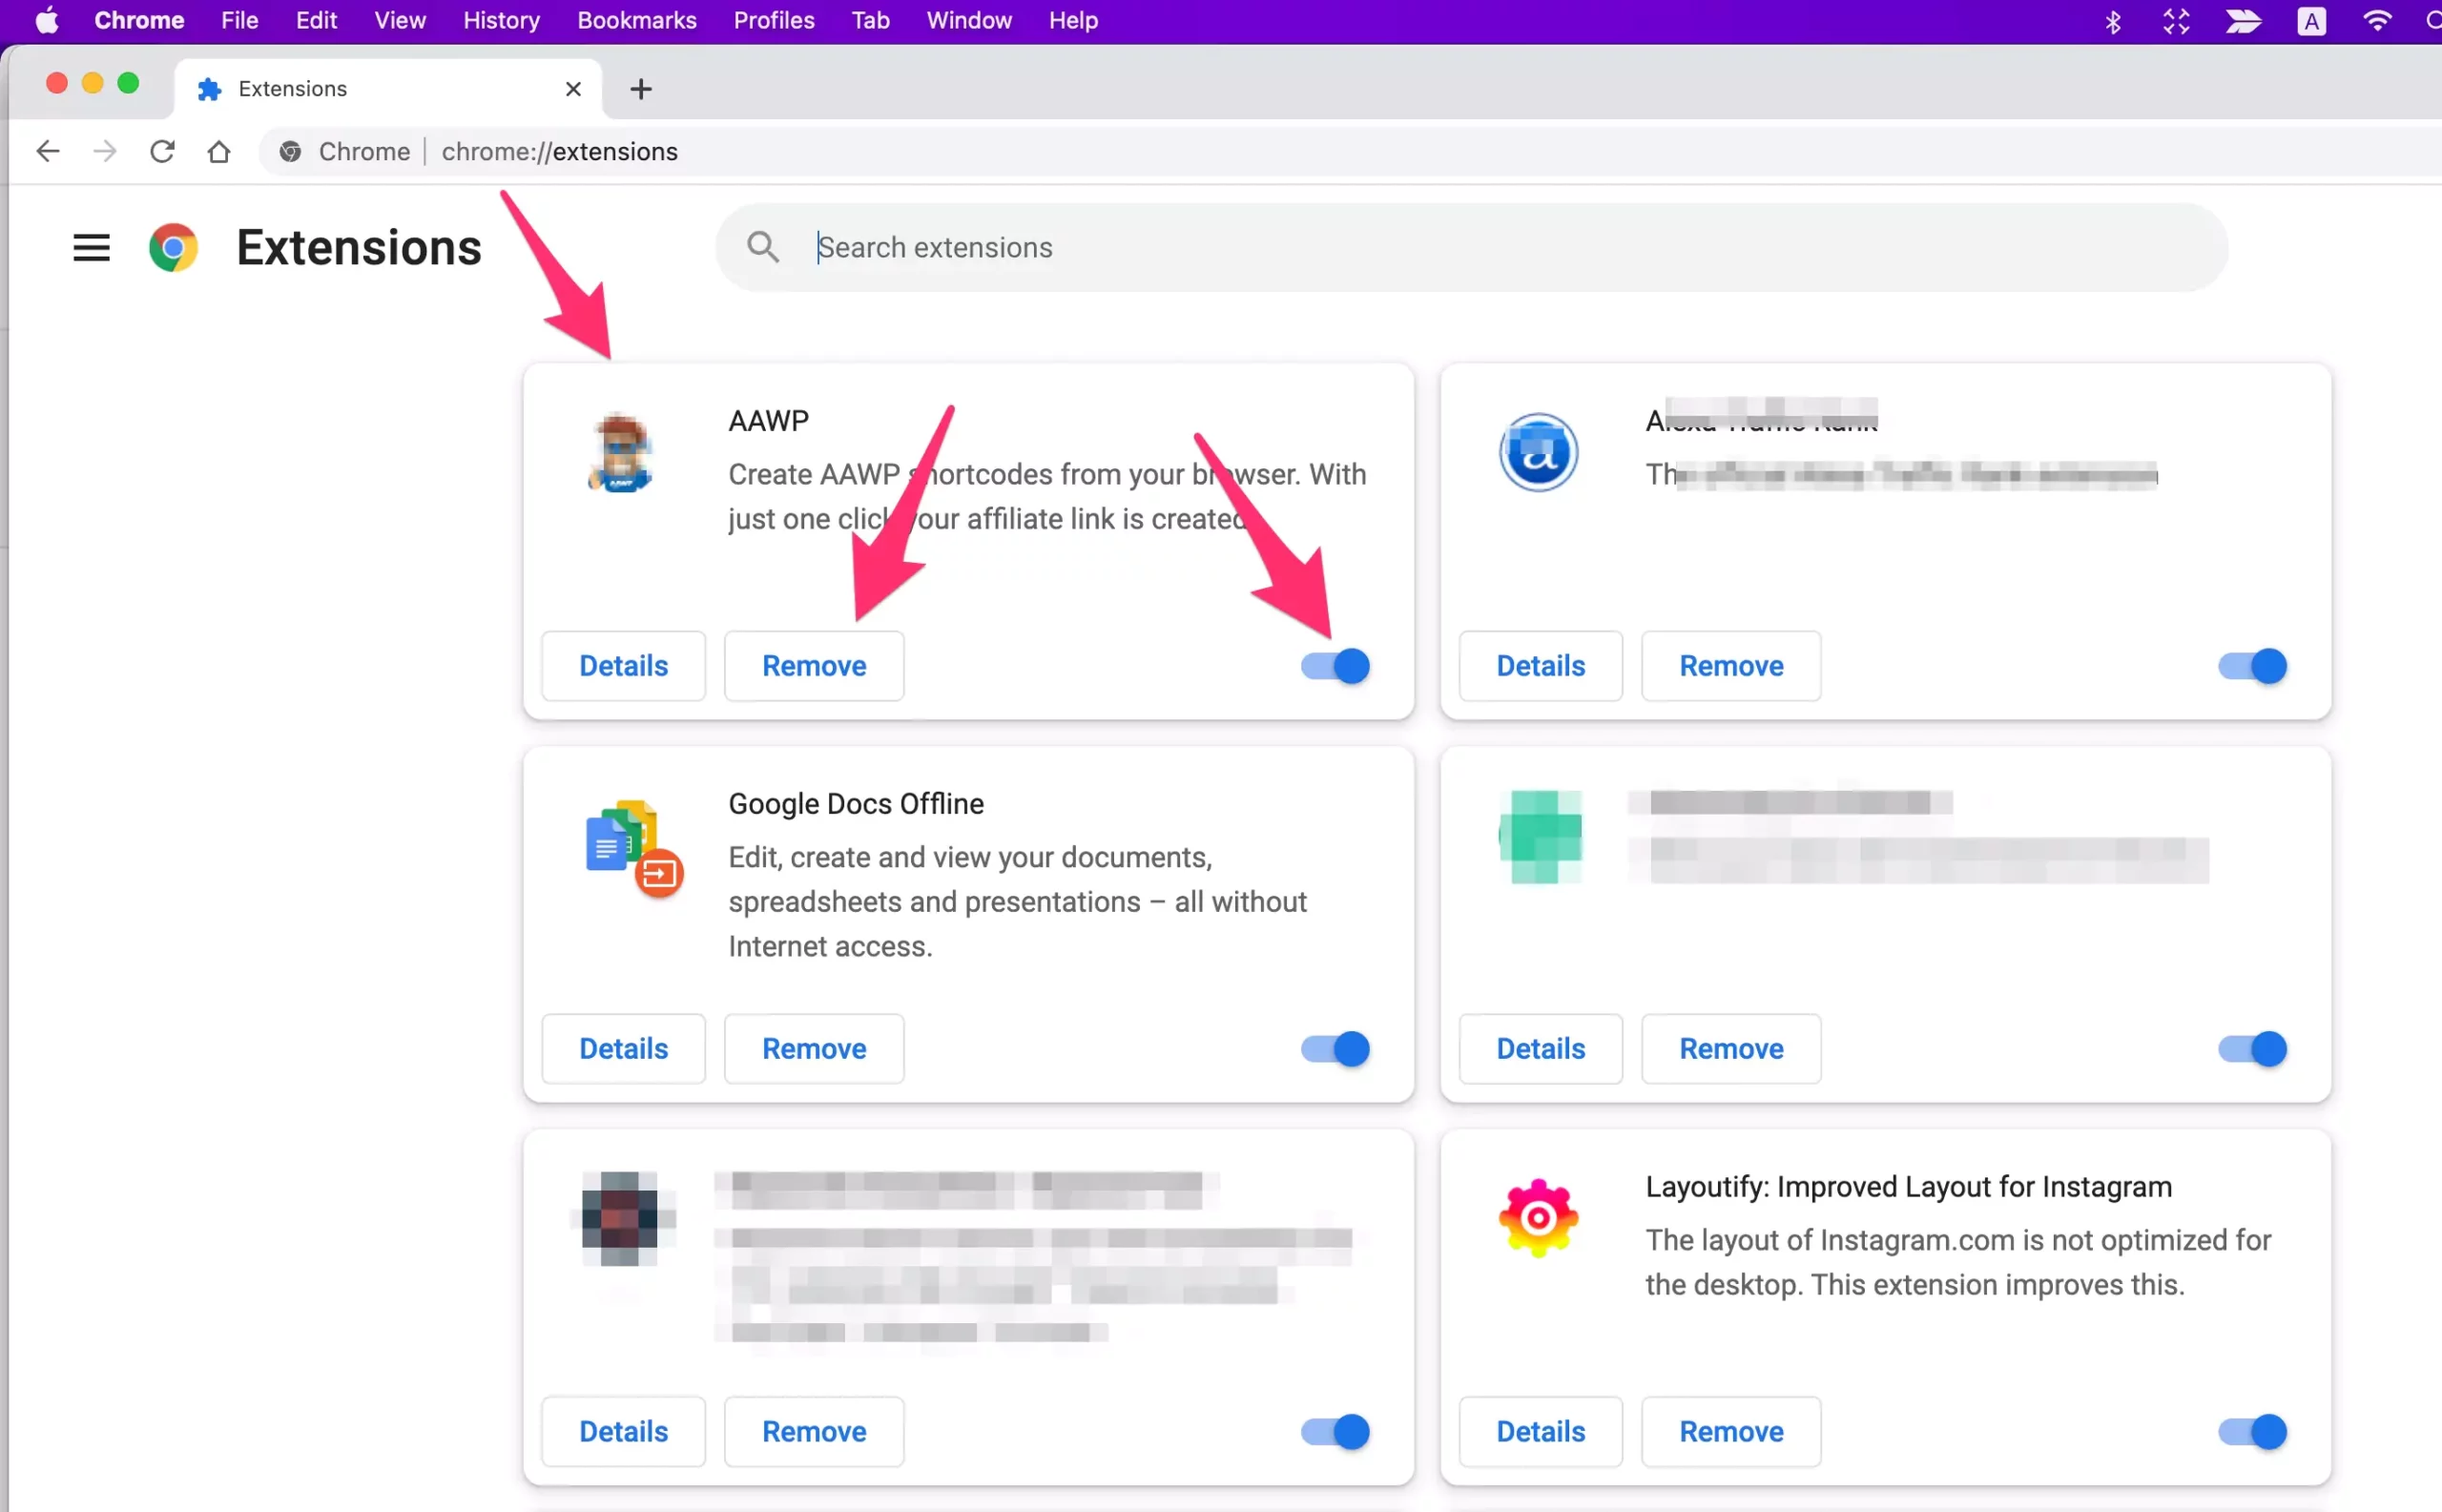The height and width of the screenshot is (1512, 2442).
Task: Click the Bluetooth menu bar icon
Action: coord(2112,21)
